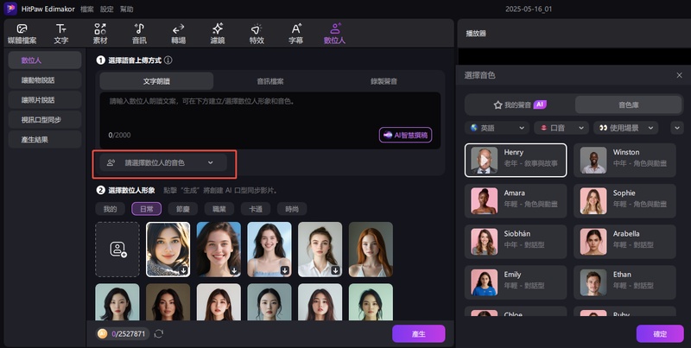The width and height of the screenshot is (691, 348).
Task: Switch to 我的聲音 AI tab
Action: point(520,104)
